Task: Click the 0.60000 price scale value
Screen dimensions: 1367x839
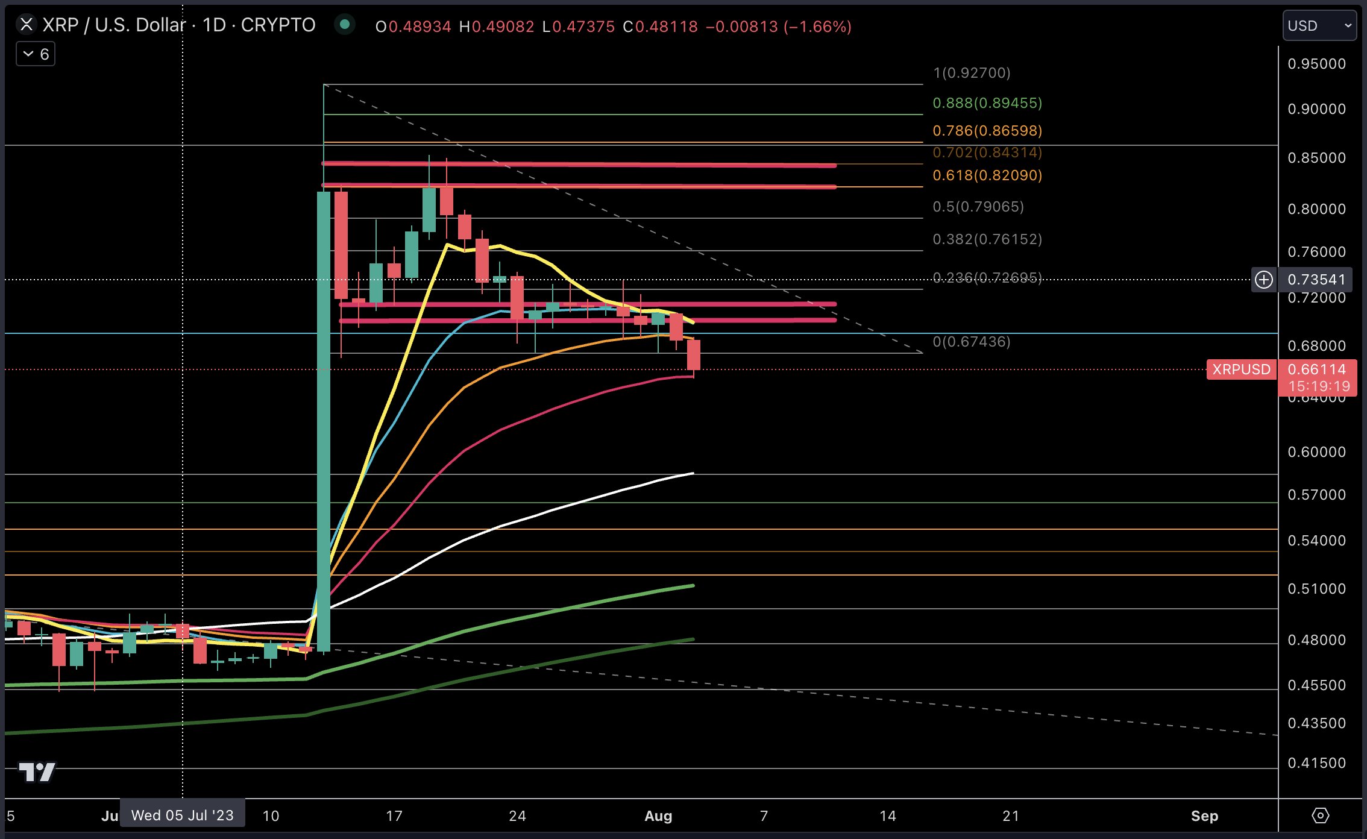Action: coord(1317,452)
